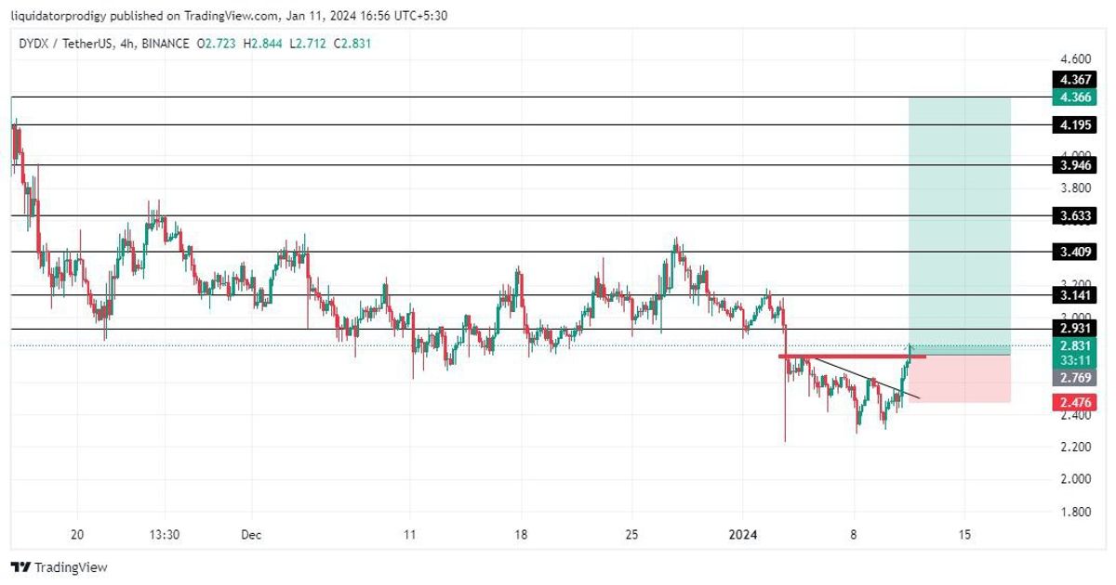Screen dimensions: 1116x585
Task: Click the TradingView logo at bottom left
Action: tap(59, 566)
